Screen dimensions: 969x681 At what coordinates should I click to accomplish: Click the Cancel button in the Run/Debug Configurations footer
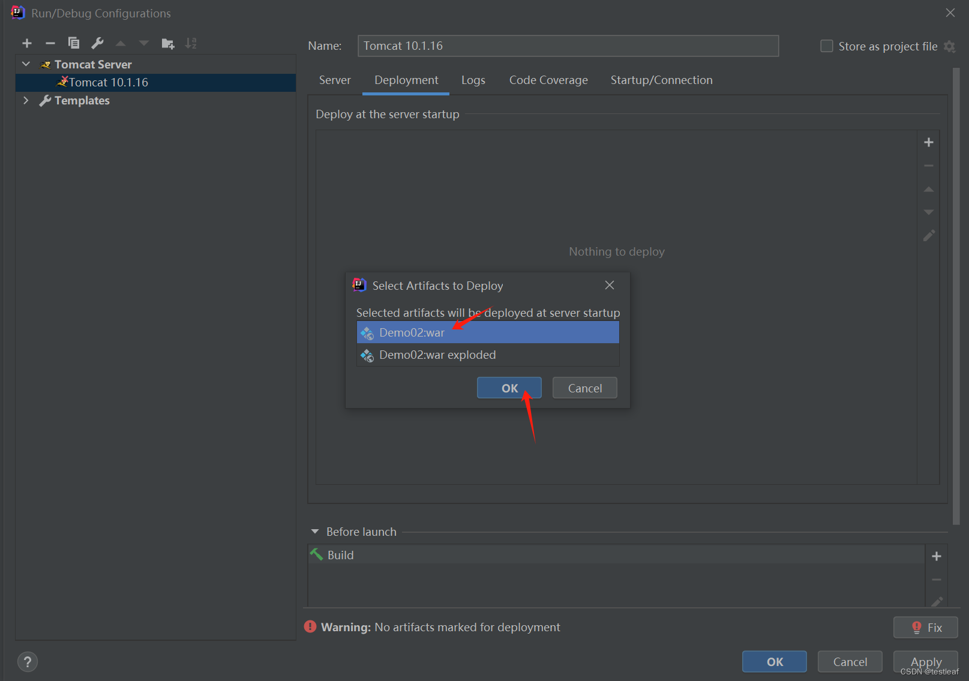pos(850,662)
